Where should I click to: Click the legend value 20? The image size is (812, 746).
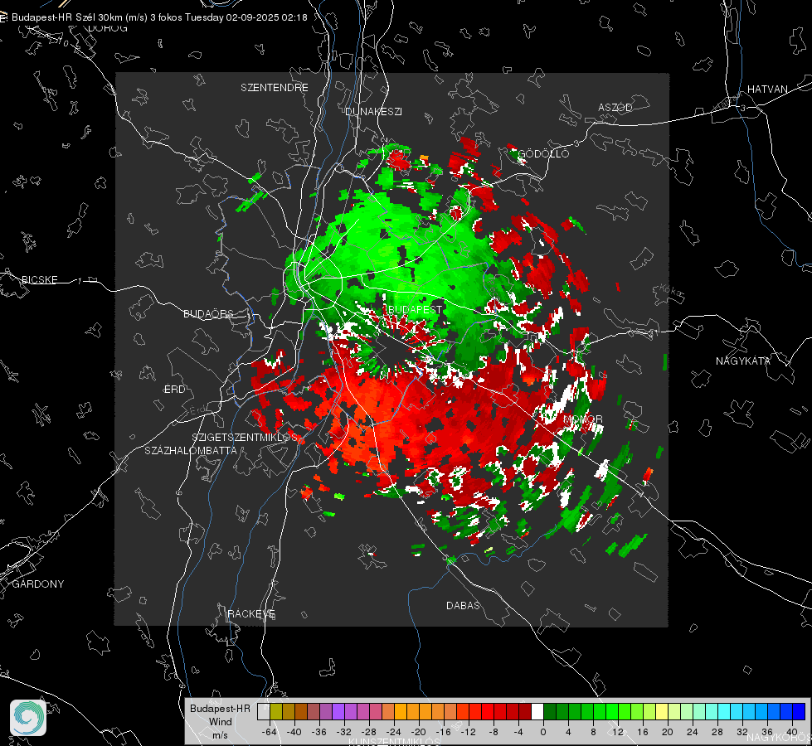point(668,732)
